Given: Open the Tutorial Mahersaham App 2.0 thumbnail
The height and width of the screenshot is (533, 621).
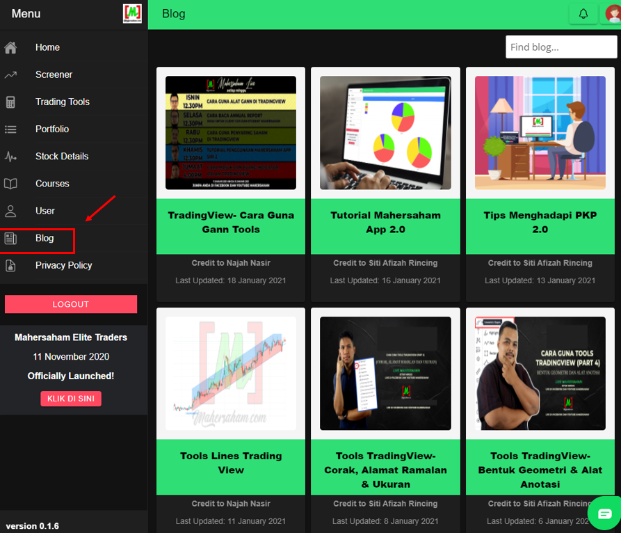Looking at the screenshot, I should (x=385, y=133).
